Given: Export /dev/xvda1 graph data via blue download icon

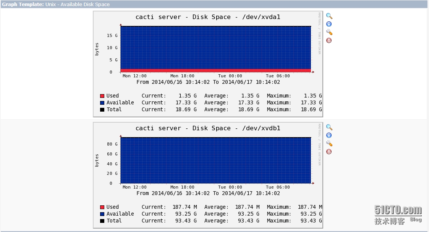Looking at the screenshot, I should click(x=329, y=24).
